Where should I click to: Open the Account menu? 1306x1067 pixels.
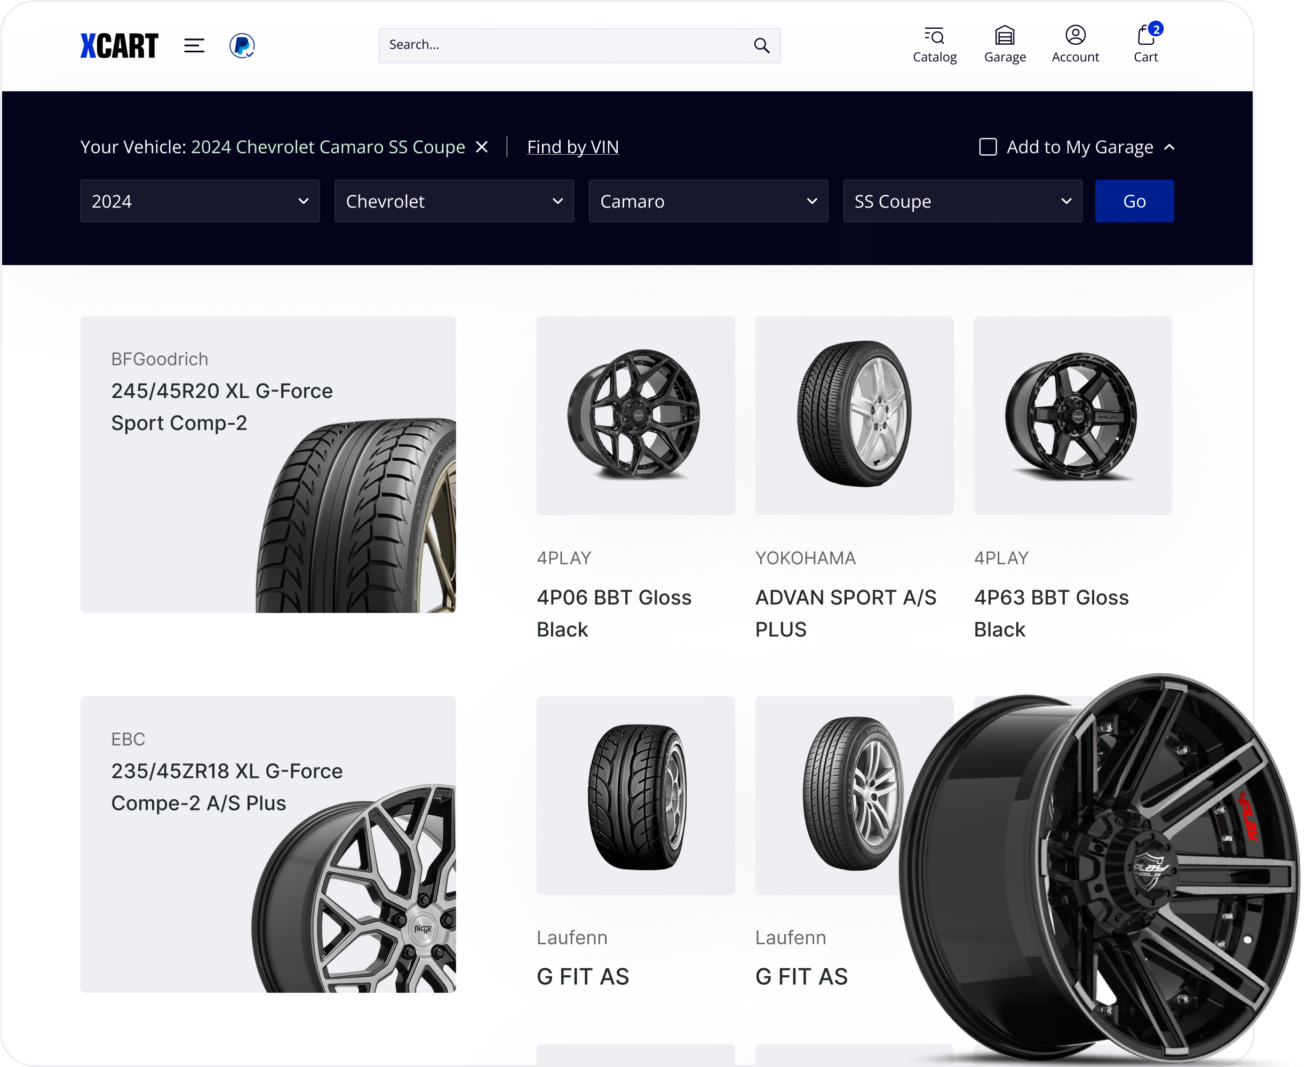pos(1076,43)
